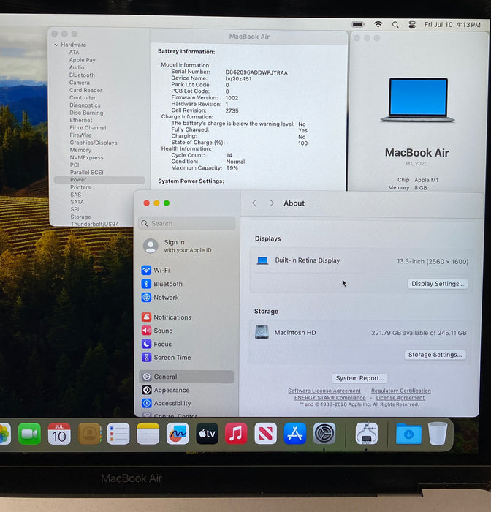Open the ENERGY STAR Compliance link

(x=330, y=398)
